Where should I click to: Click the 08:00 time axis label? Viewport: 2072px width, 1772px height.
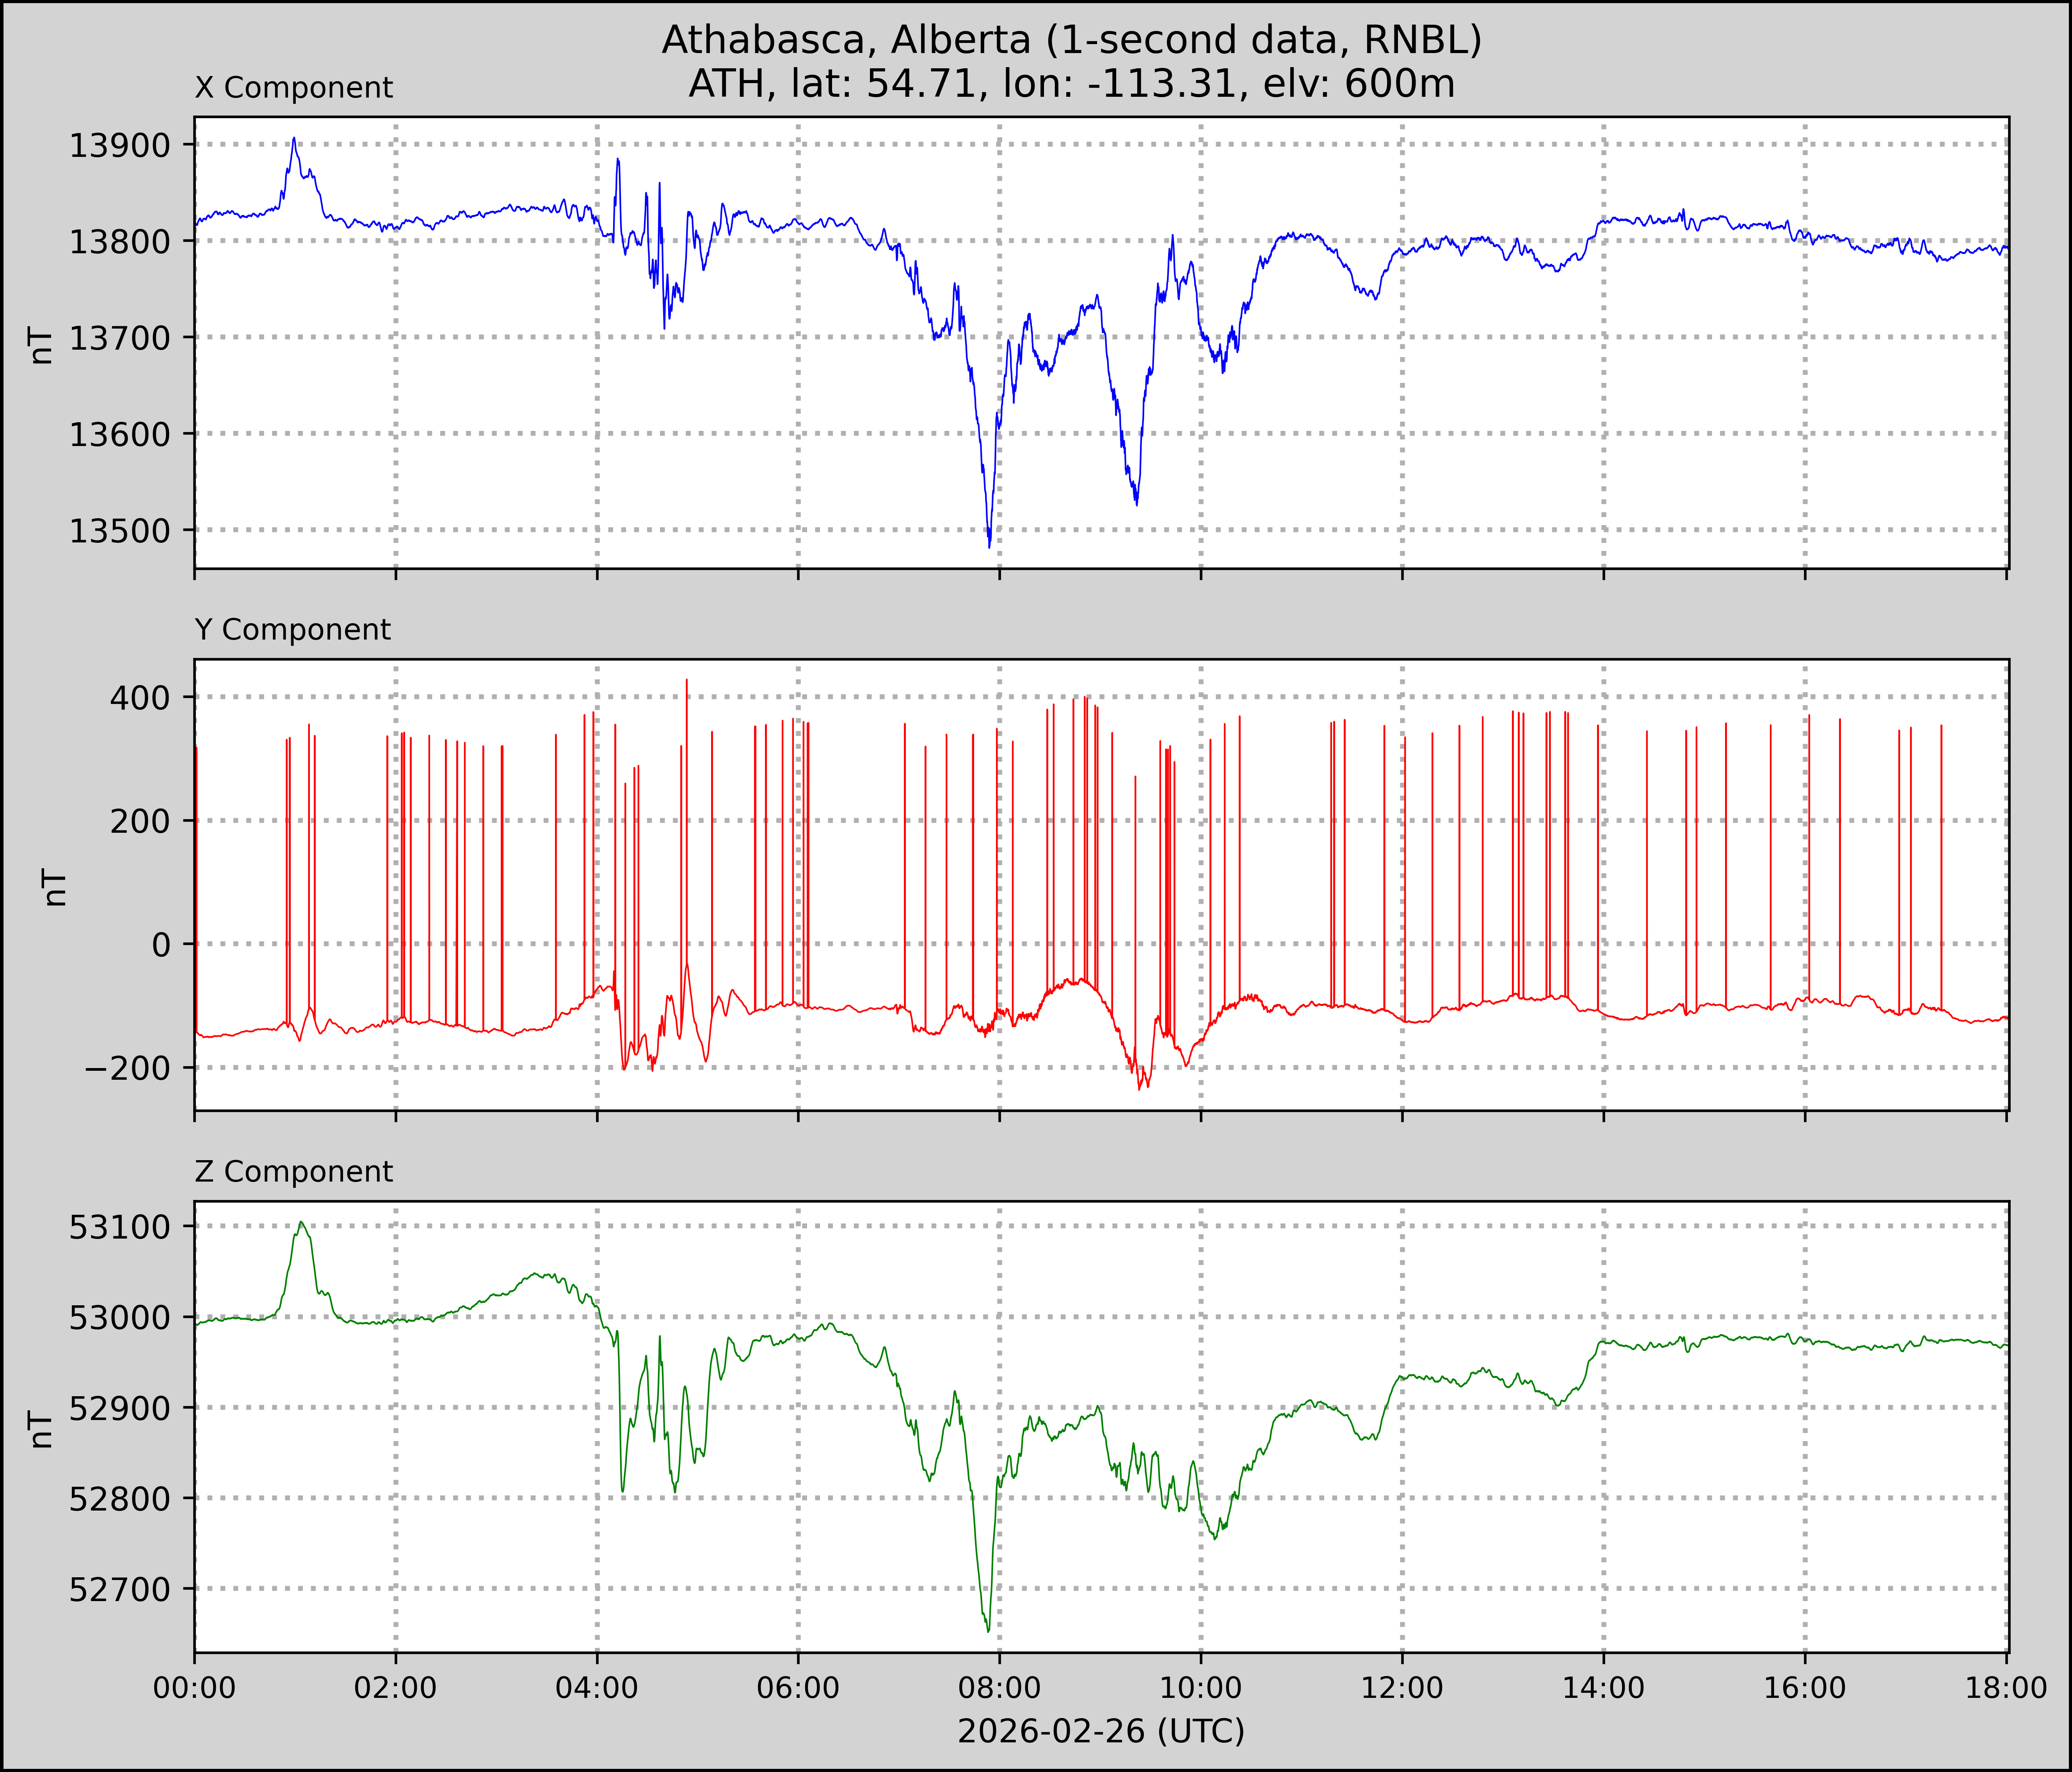(x=999, y=1689)
